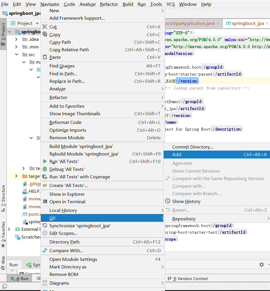Select Add to Favorites
The image size is (270, 291).
[x=103, y=106]
